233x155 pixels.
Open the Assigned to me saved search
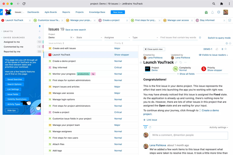pyautogui.click(x=12, y=42)
